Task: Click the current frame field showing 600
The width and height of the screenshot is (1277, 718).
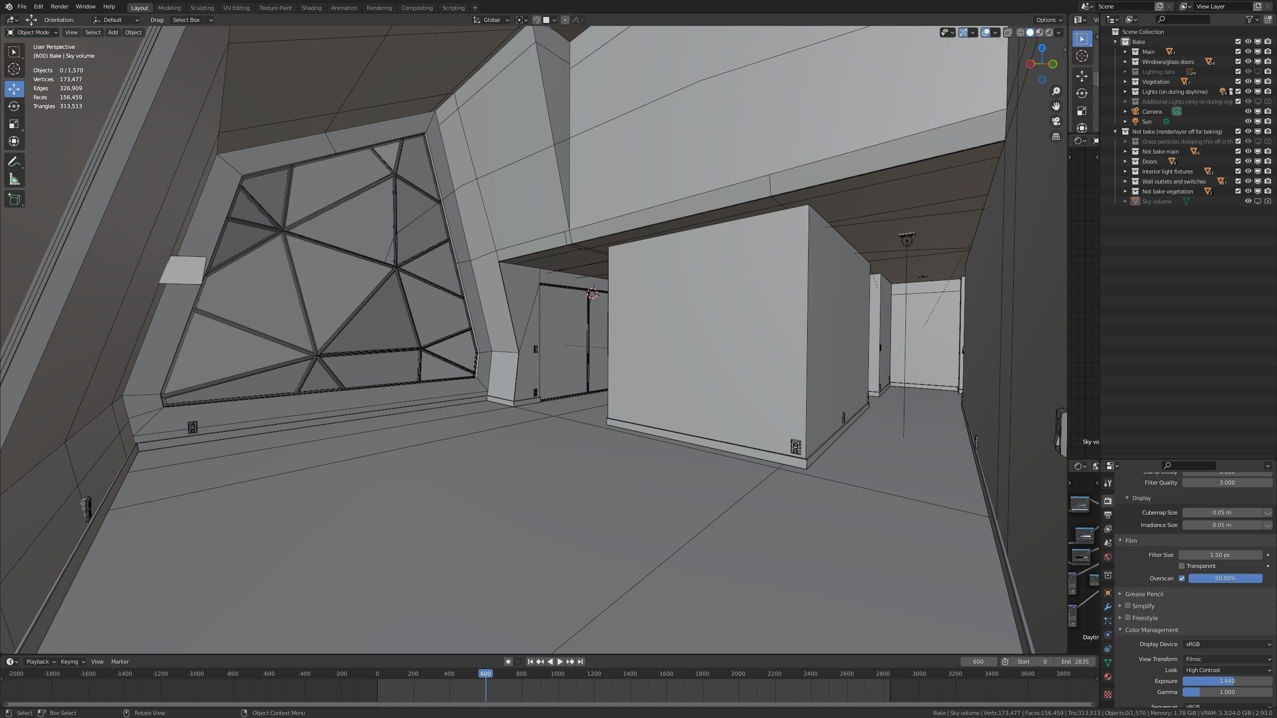Action: [978, 662]
